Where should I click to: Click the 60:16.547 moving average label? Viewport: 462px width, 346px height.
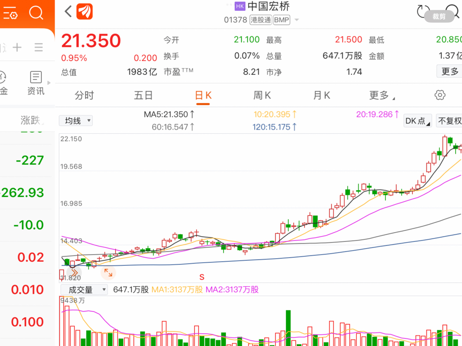click(173, 127)
